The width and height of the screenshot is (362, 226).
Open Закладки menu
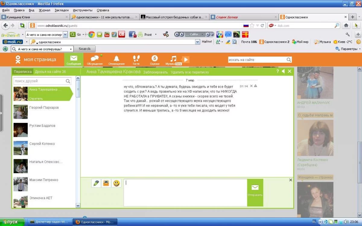pos(62,10)
